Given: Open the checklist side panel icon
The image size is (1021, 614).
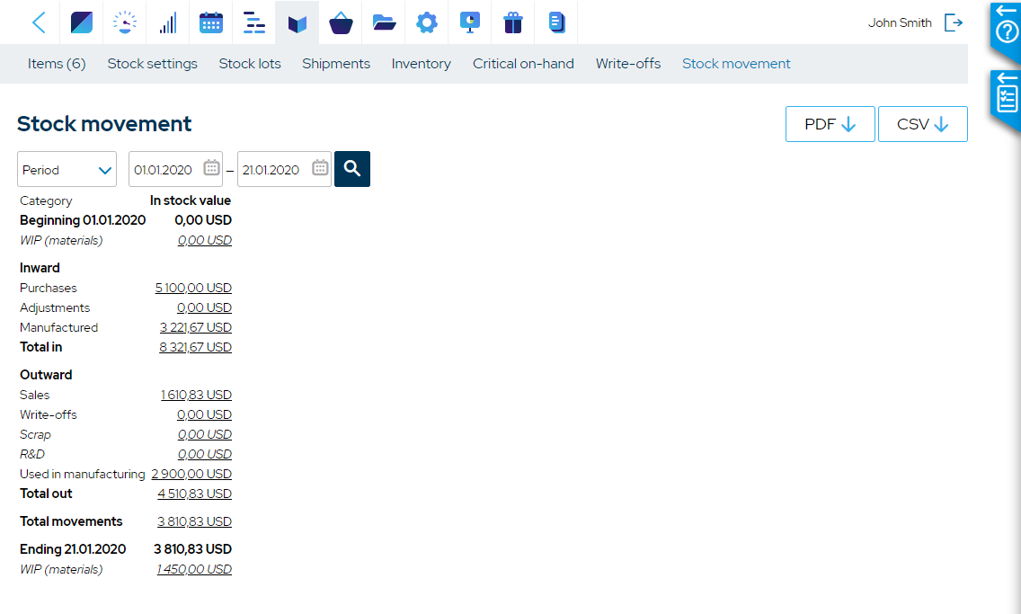Looking at the screenshot, I should (x=1007, y=99).
